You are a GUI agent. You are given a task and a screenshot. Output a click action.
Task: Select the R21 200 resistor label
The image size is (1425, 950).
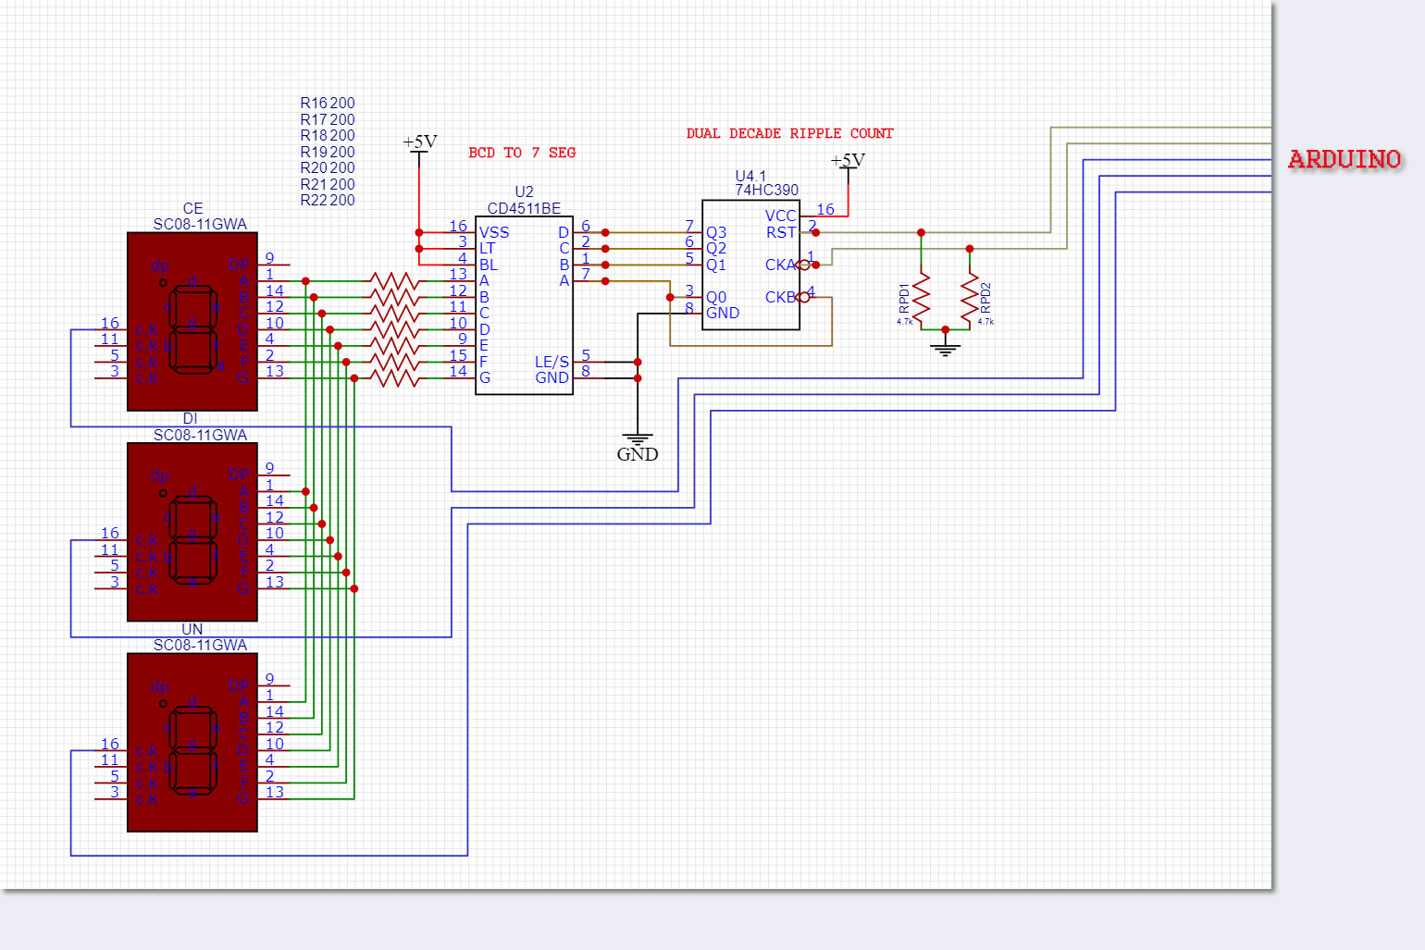click(x=328, y=184)
